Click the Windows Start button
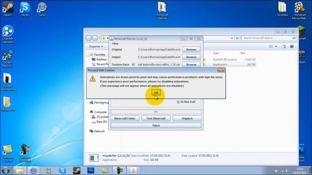Screen dimensions: 312x175 pos(5,171)
